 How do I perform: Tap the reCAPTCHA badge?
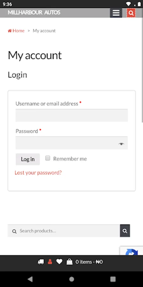point(132,251)
